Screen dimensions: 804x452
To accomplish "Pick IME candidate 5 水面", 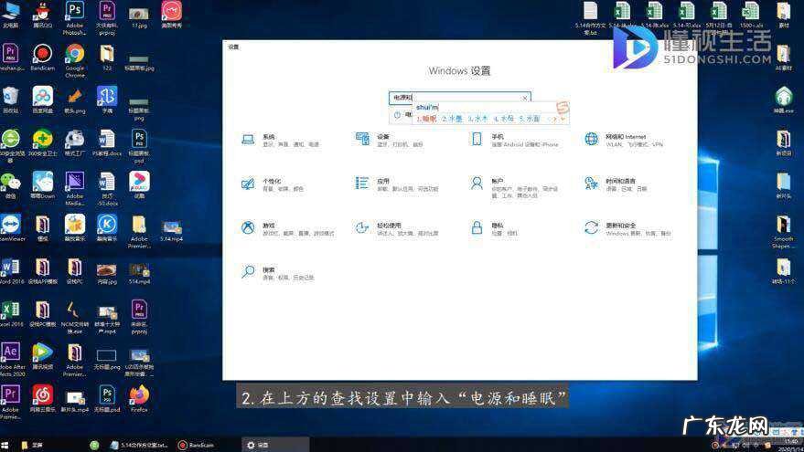I will (530, 119).
